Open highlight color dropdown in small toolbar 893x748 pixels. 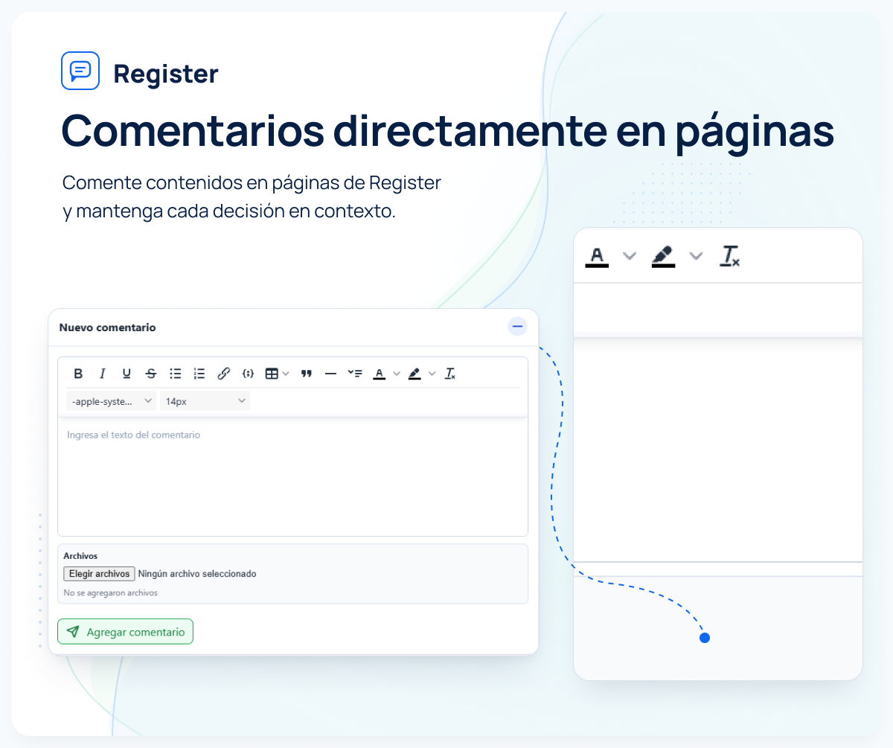point(432,374)
